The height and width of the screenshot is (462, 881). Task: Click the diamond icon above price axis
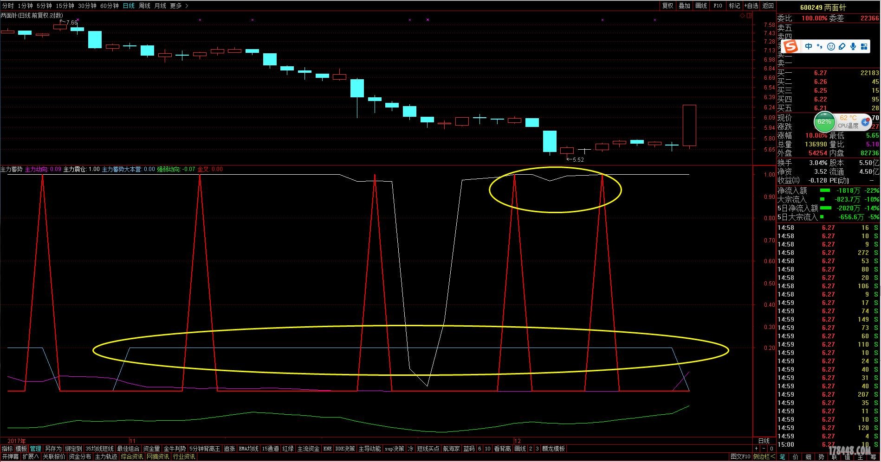point(742,15)
